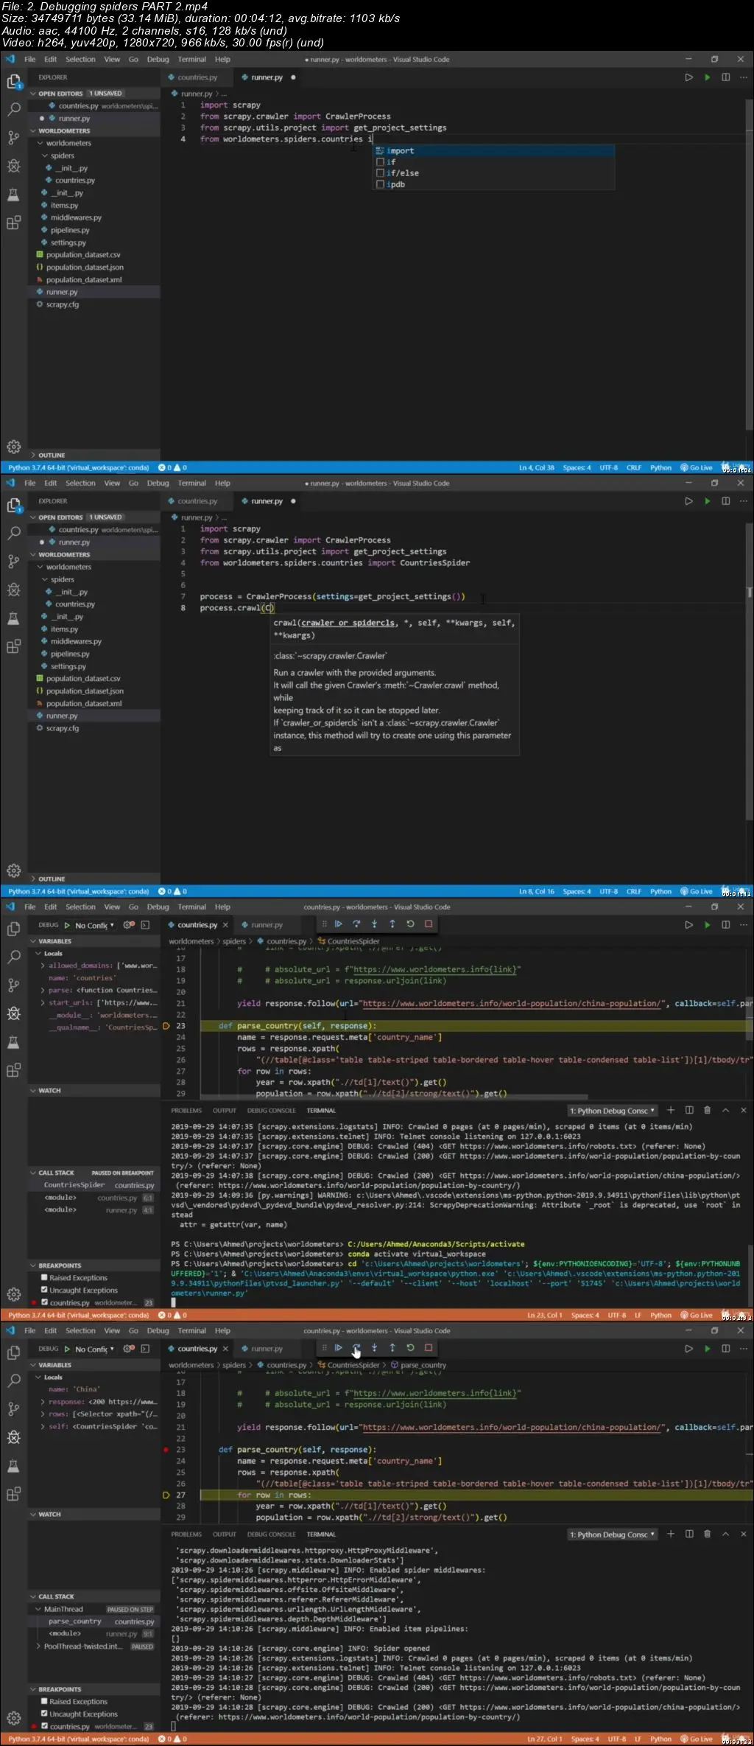Restart debugging in the paused-on-step frame

coord(410,1348)
